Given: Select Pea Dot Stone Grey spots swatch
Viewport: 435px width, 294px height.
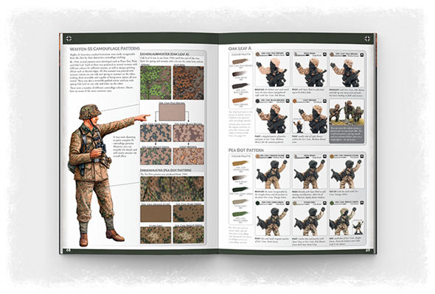Looking at the screenshot, I should click(x=156, y=235).
